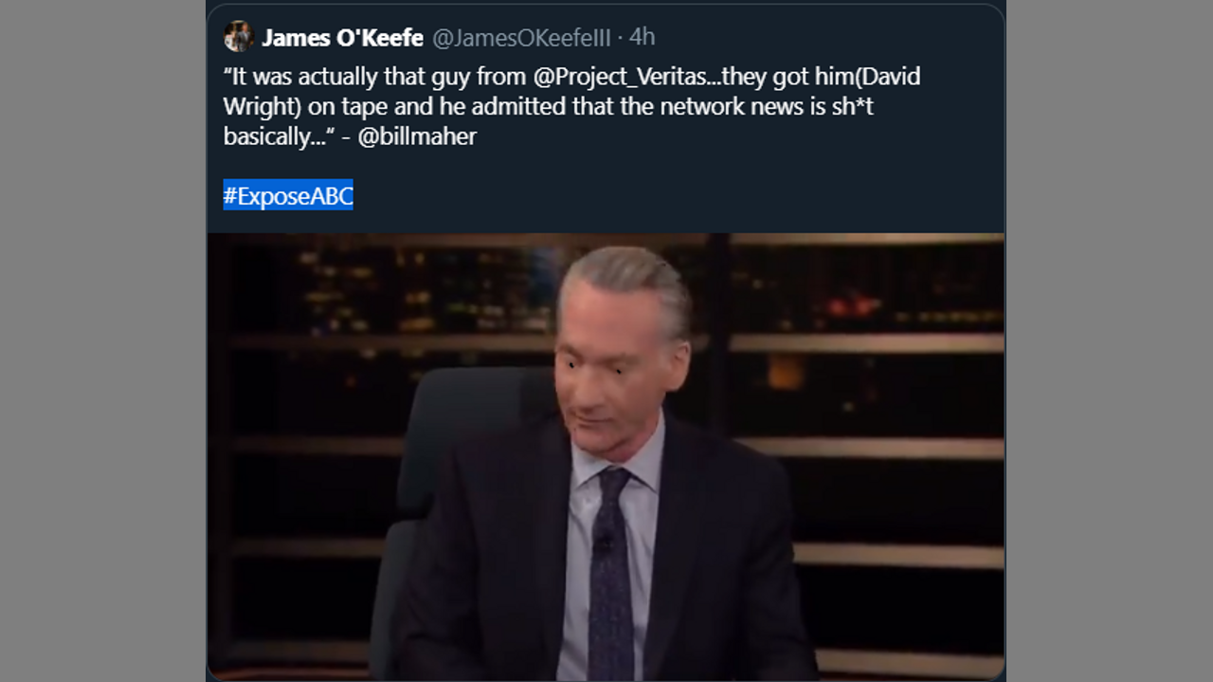Open the @JamesOKeefeIII handle link
1213x682 pixels.
521,37
